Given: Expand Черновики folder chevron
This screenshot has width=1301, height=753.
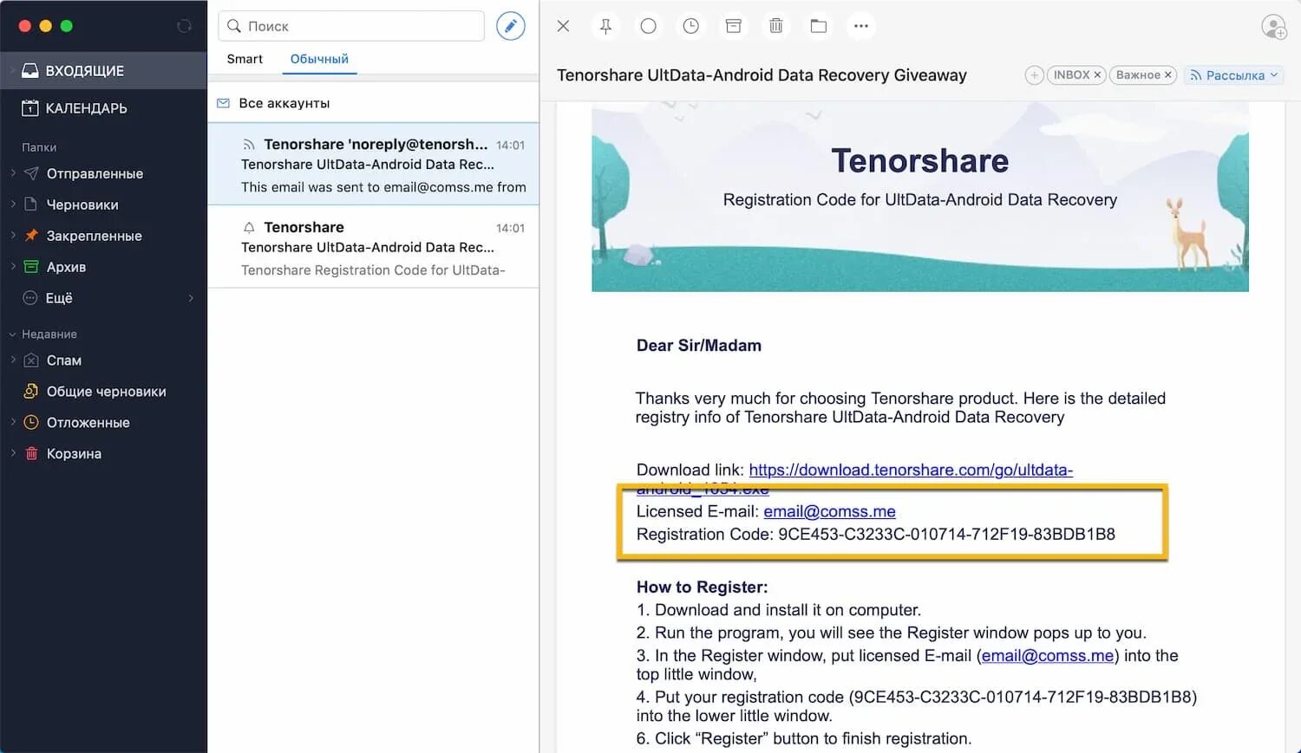Looking at the screenshot, I should (13, 204).
